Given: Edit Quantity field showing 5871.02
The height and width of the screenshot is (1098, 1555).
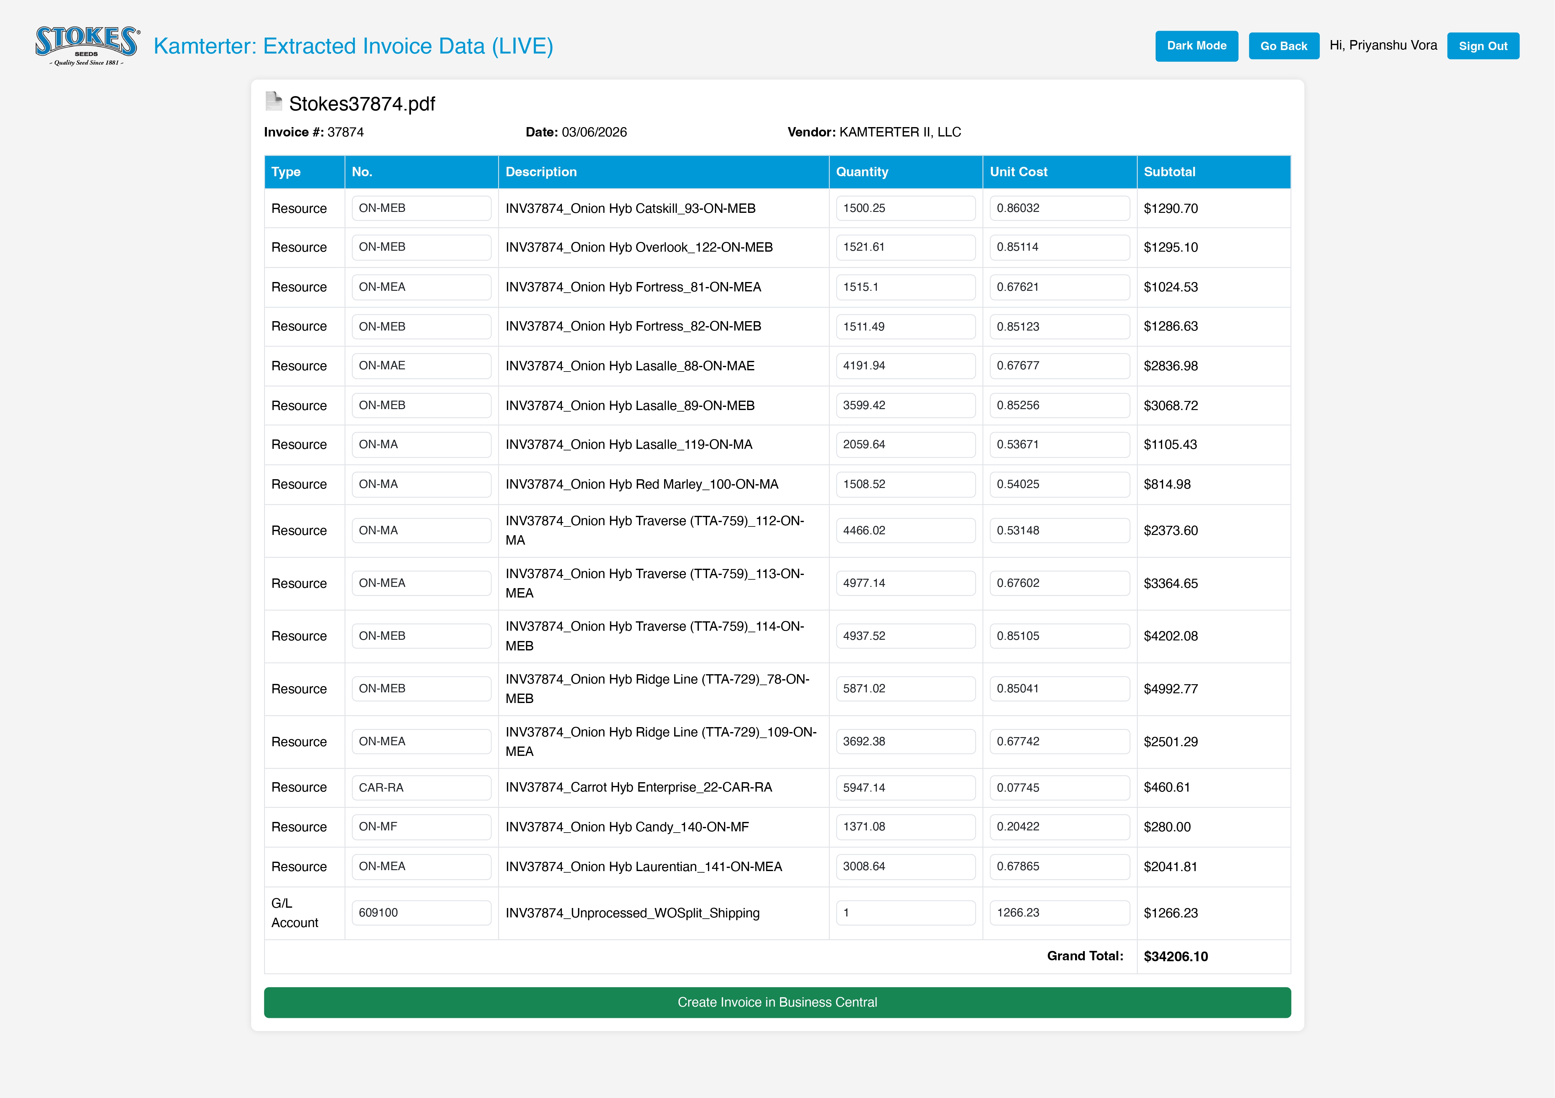Looking at the screenshot, I should [x=906, y=689].
